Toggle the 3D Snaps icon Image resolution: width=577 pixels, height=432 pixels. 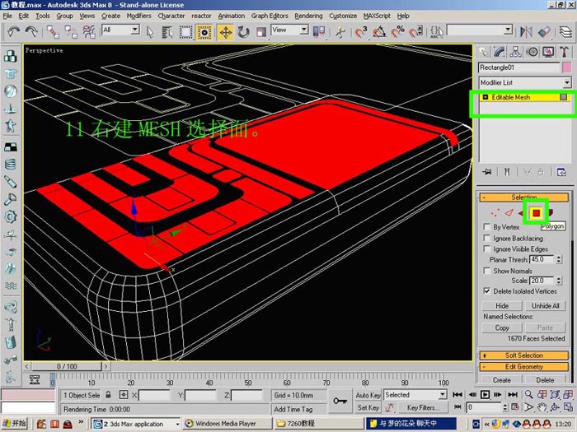tap(361, 32)
